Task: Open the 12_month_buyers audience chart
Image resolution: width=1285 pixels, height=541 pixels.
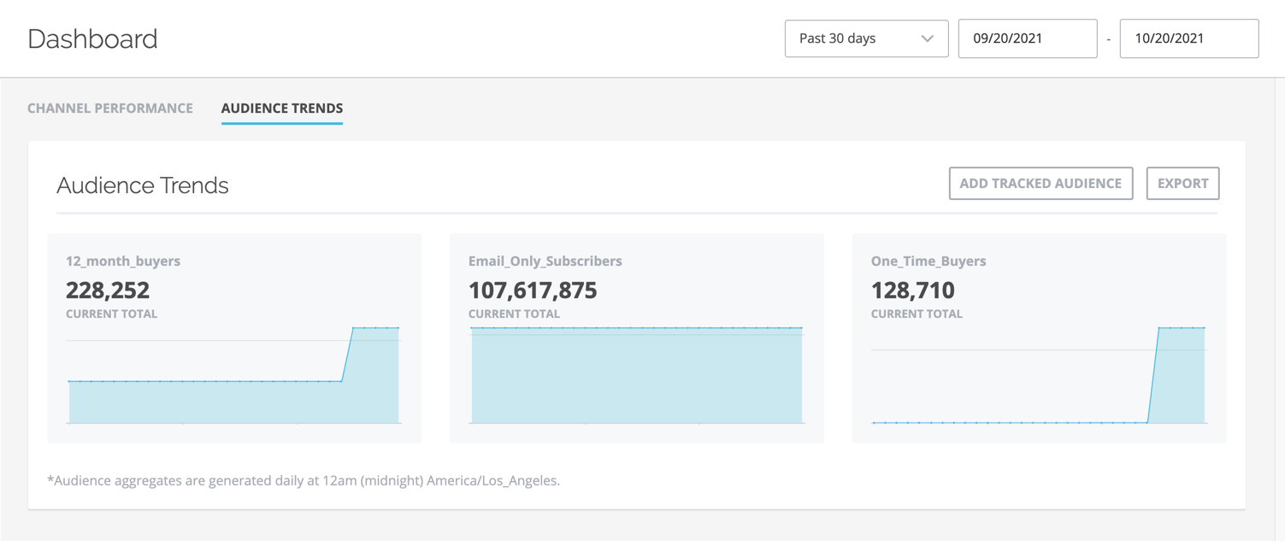Action: pos(234,375)
